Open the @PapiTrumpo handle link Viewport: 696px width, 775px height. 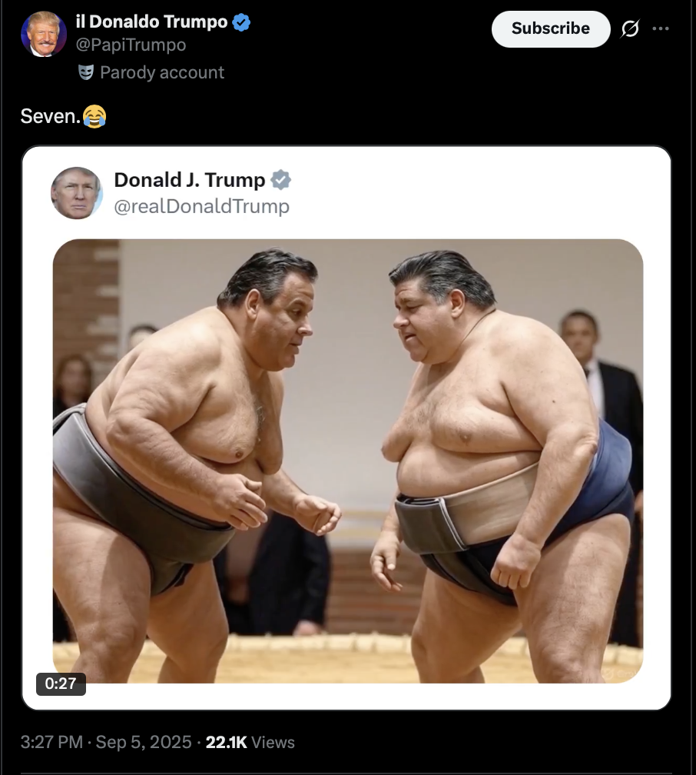tap(131, 45)
